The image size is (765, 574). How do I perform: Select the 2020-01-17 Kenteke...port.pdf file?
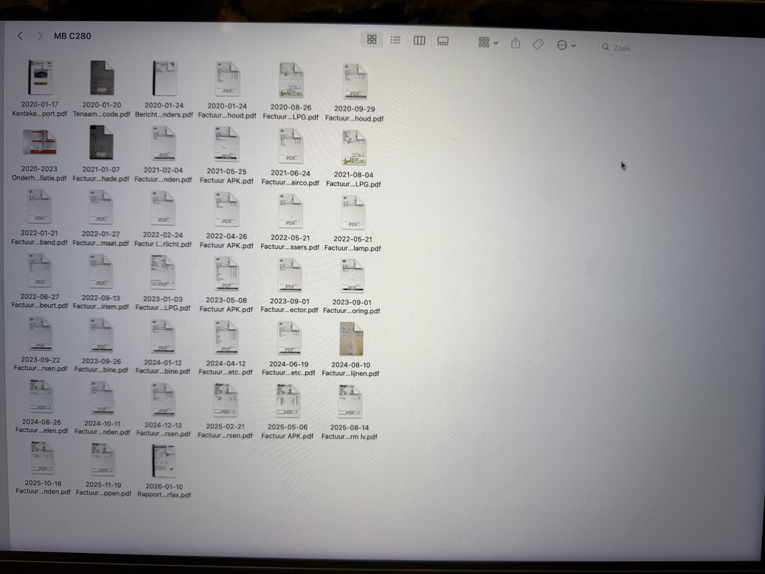[x=40, y=78]
